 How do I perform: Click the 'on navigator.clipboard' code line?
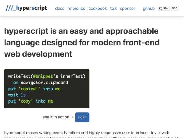[40, 83]
